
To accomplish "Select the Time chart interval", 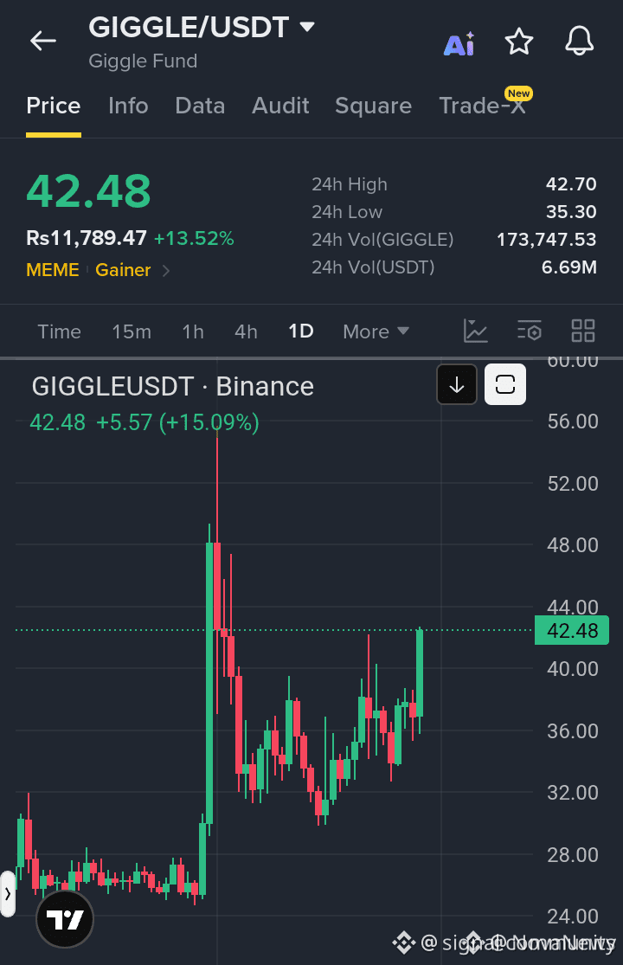I will [59, 331].
